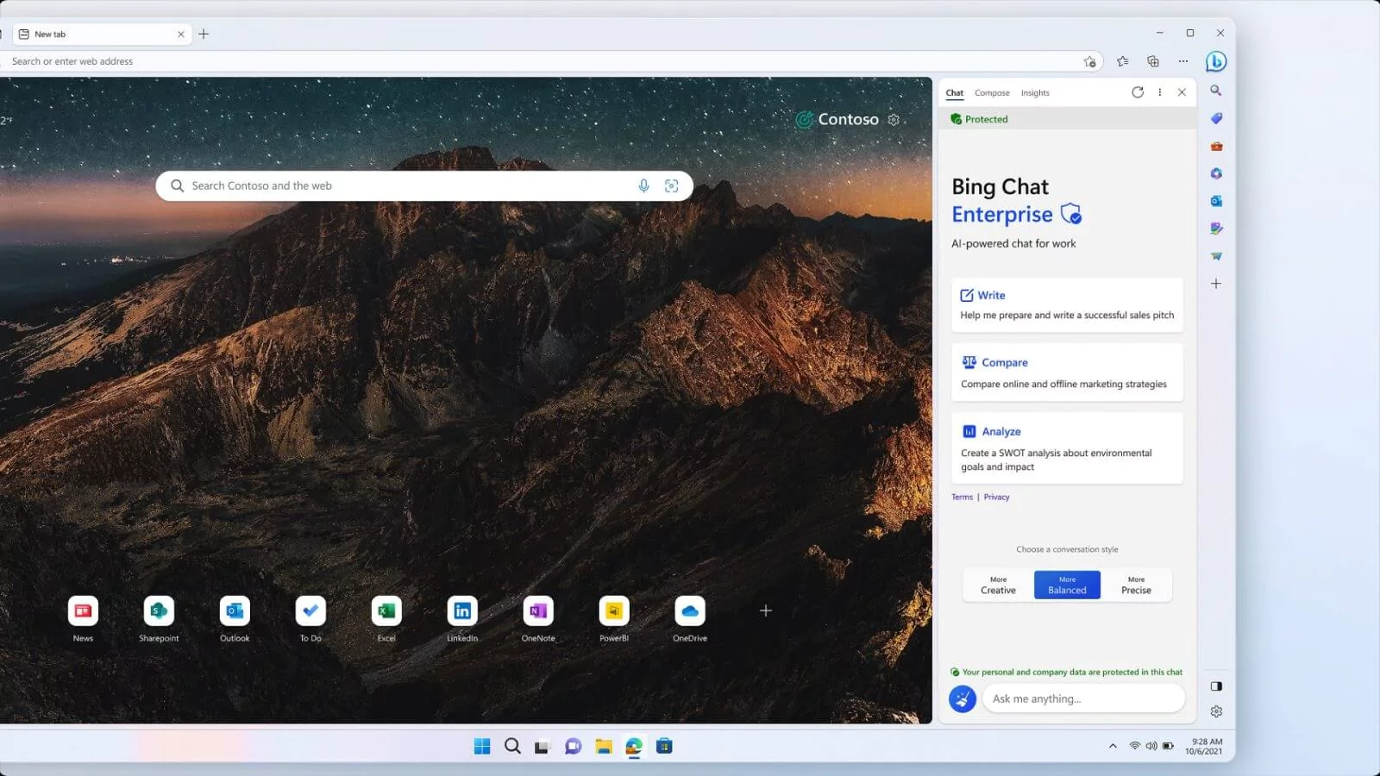
Task: Open Outlook from the Edge sidebar
Action: click(x=1216, y=201)
